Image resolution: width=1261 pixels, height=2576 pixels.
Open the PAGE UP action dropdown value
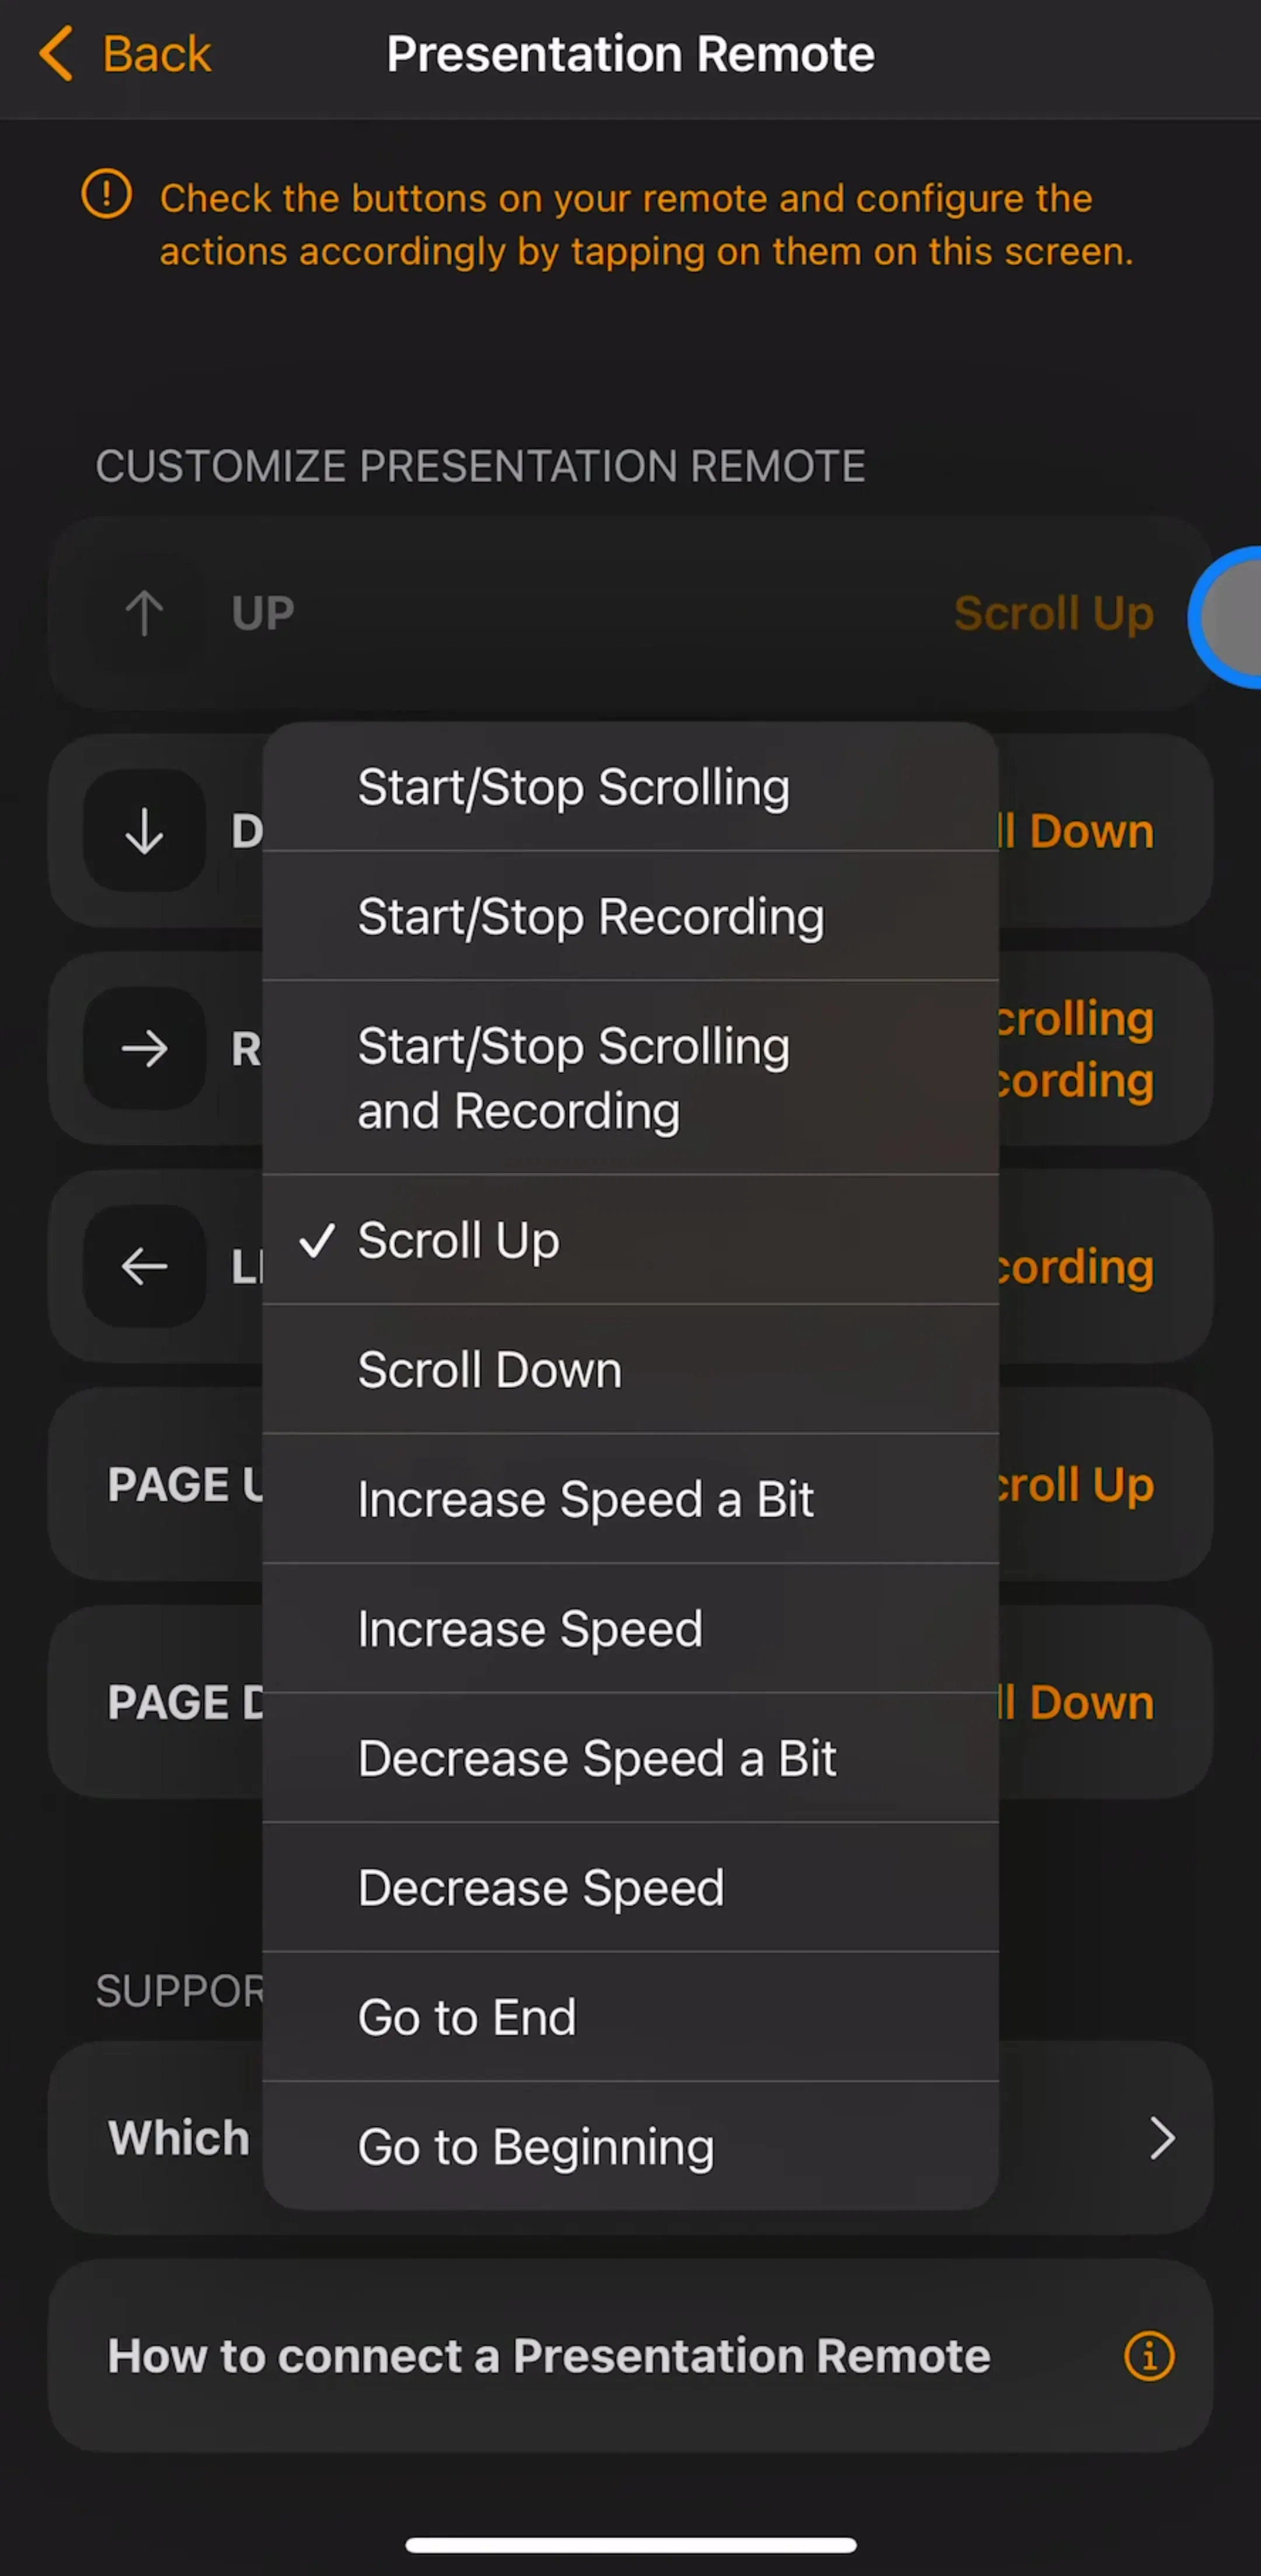click(1075, 1485)
